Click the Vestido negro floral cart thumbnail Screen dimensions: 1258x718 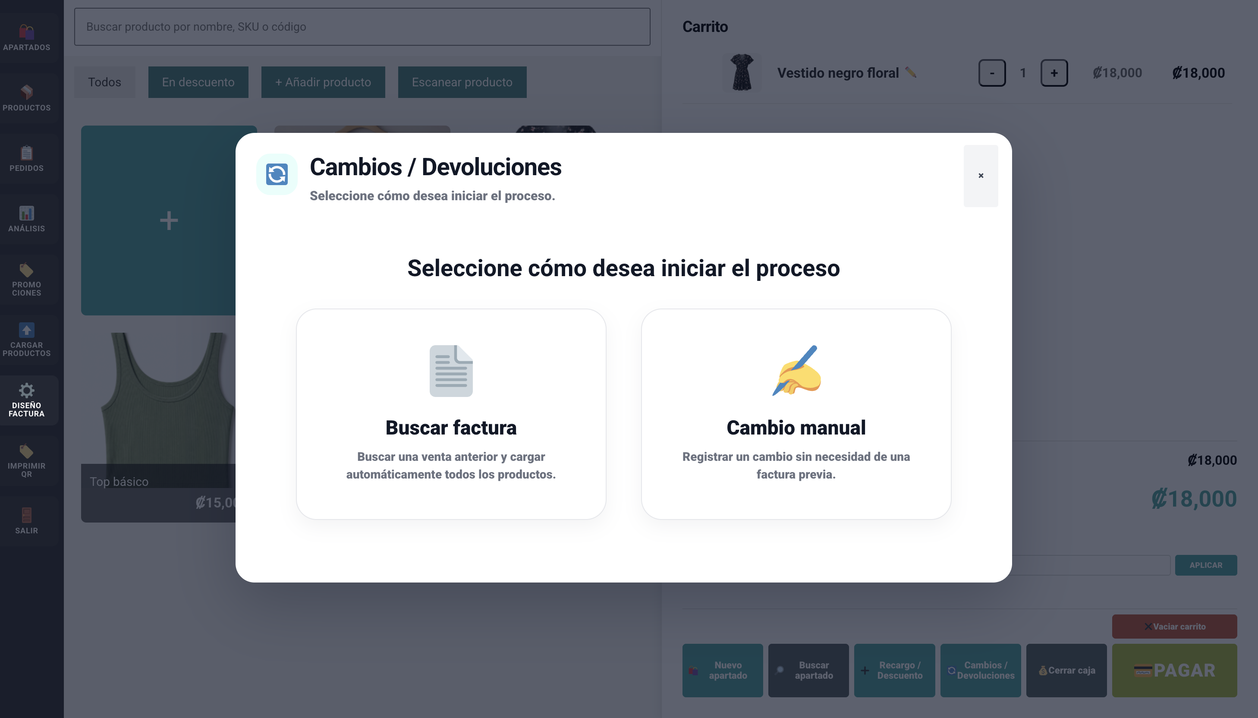(742, 72)
